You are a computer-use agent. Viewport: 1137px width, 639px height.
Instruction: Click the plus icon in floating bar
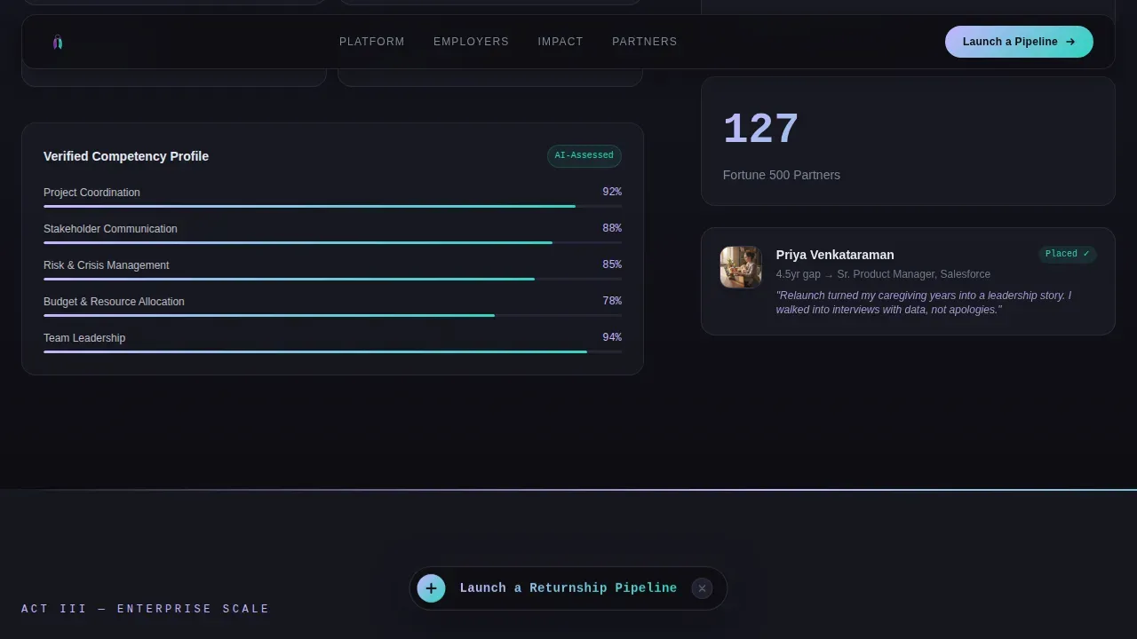point(431,588)
